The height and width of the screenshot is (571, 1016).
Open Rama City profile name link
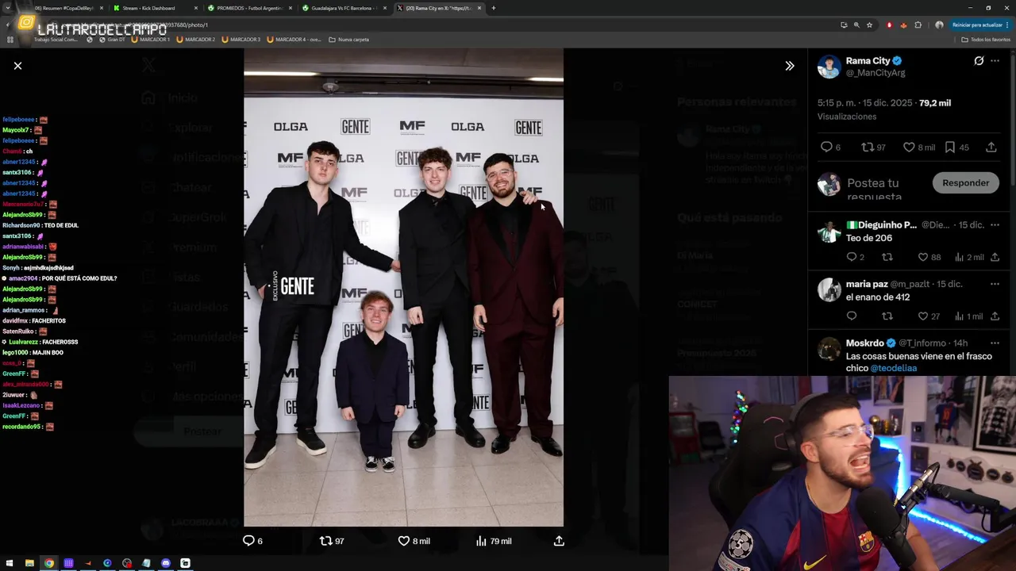click(x=868, y=61)
